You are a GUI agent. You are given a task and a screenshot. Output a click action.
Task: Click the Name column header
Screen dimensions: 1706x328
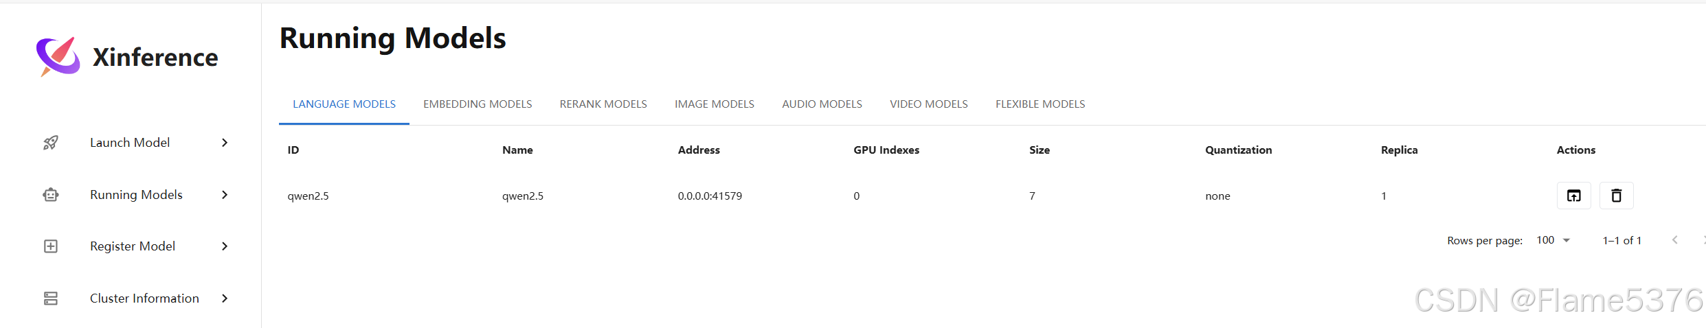click(x=517, y=150)
